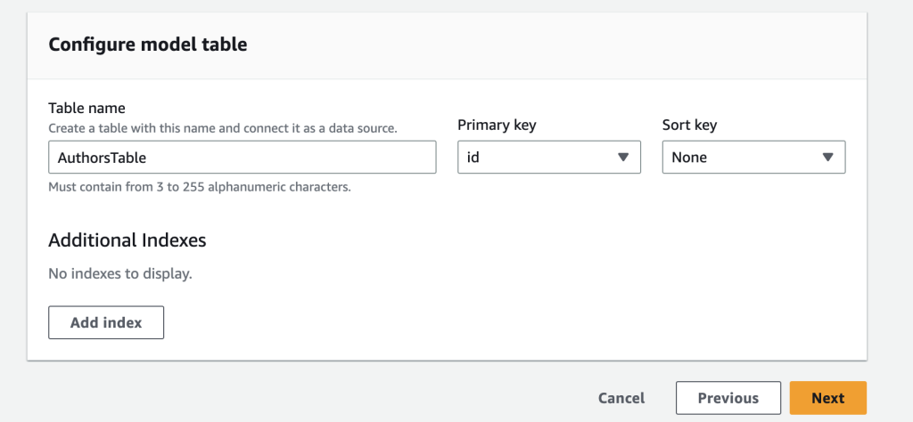Click the 'No indexes to display' message

120,273
